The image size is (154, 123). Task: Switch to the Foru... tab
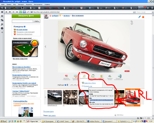(x=17, y=8)
